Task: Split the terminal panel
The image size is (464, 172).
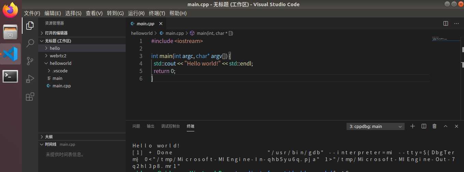Action: click(x=424, y=126)
